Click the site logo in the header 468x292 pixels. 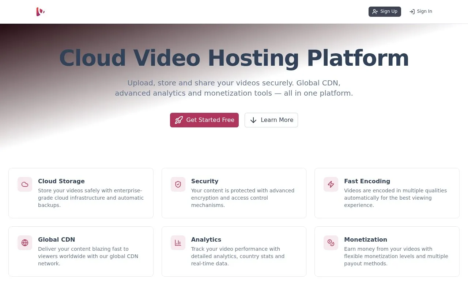40,12
